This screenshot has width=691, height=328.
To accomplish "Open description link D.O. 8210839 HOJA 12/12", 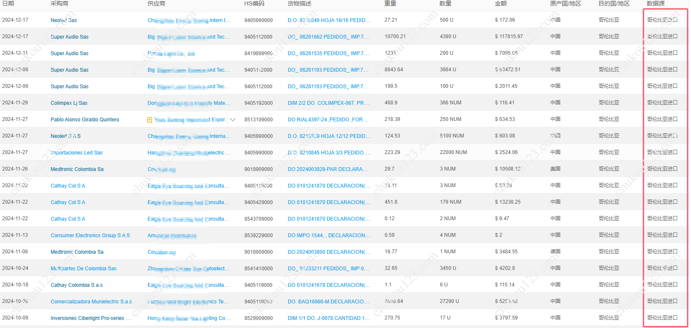I will (x=329, y=136).
